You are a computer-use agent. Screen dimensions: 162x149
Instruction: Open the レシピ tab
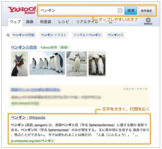click(x=64, y=22)
